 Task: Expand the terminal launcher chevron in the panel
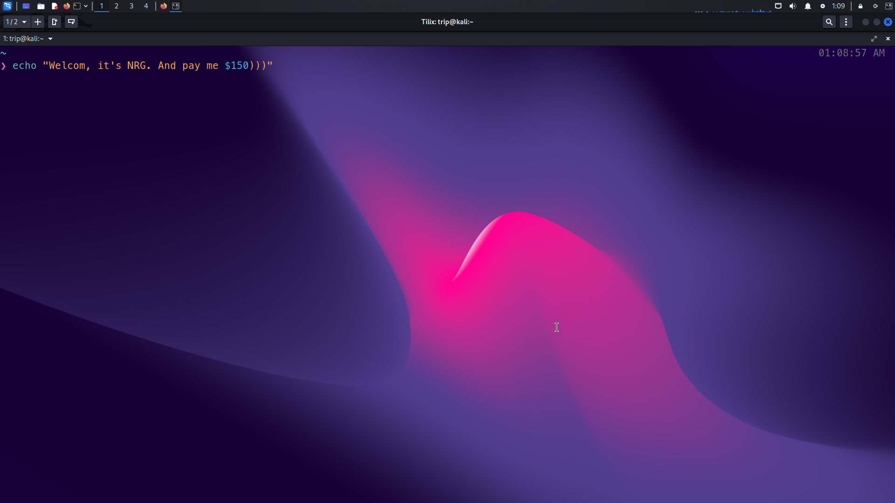(86, 6)
